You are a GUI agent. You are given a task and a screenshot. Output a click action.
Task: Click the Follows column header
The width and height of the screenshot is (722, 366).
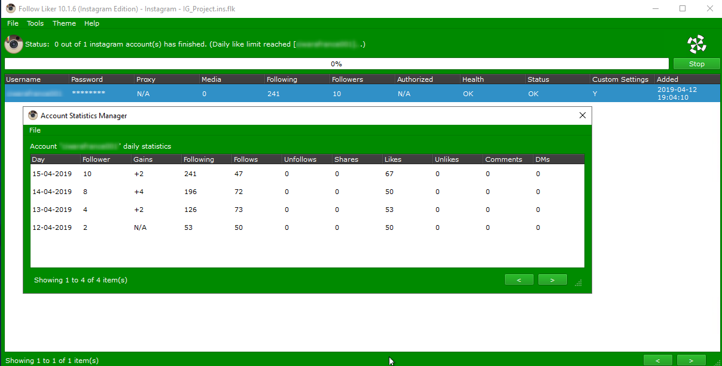coord(257,159)
